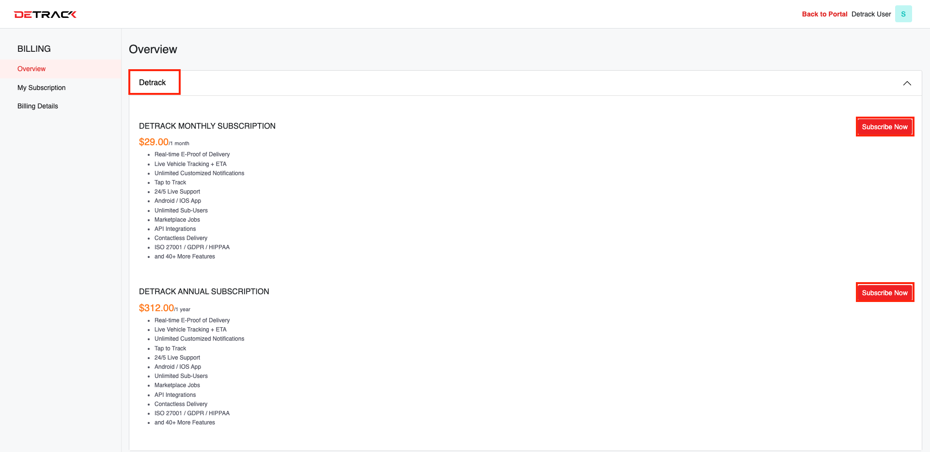
Task: Click monthly plan's Real-time E-Proof of Delivery
Action: [x=192, y=154]
